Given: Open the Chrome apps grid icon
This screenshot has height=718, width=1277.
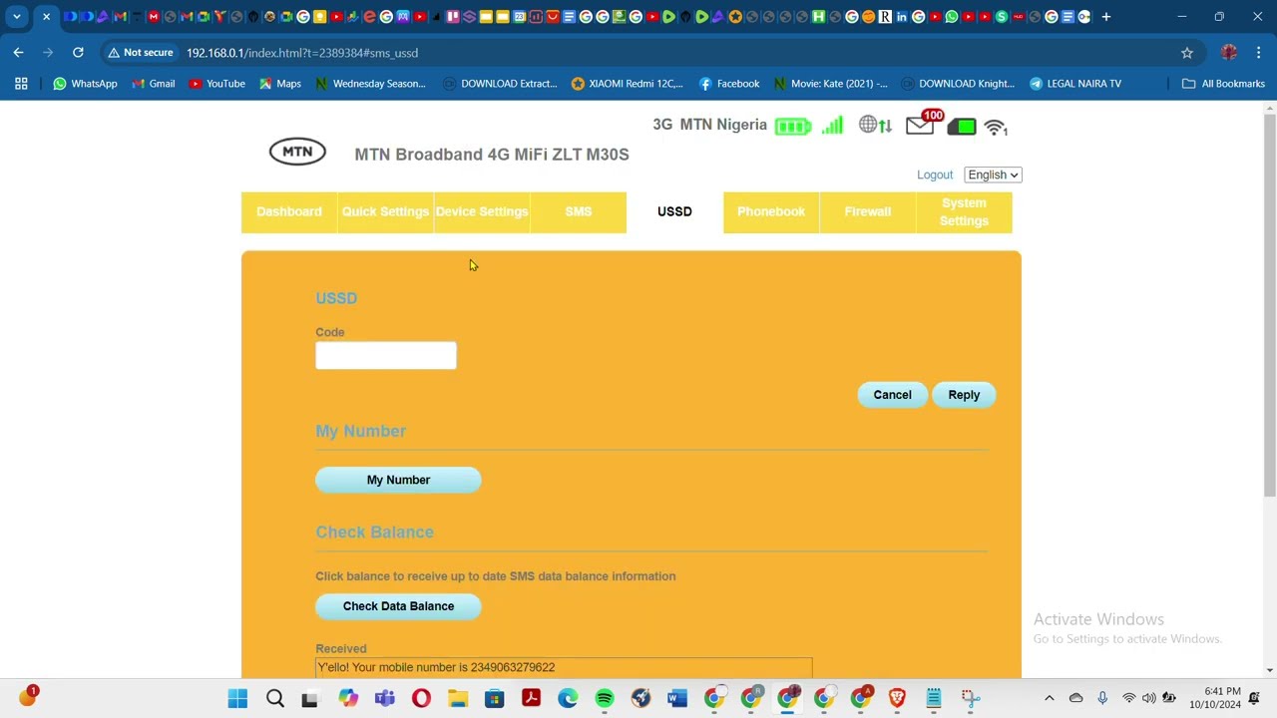Looking at the screenshot, I should [x=21, y=84].
